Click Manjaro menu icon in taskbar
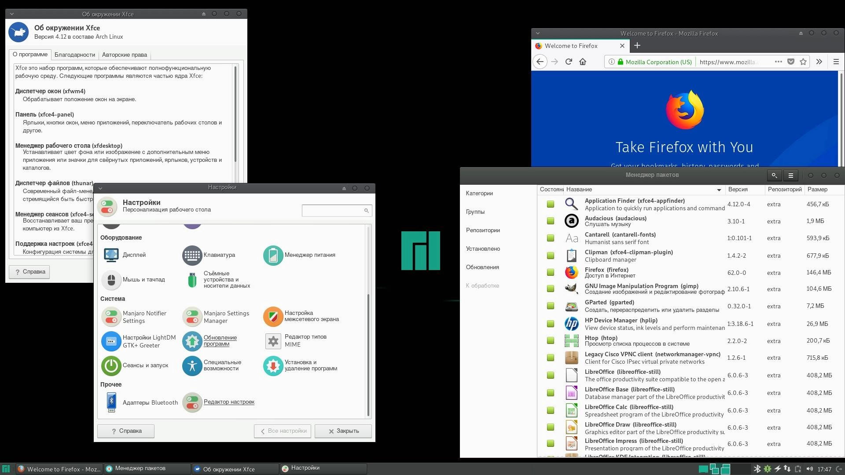 (6, 469)
